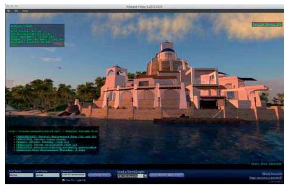Screen dimensions: 286x185
Task: Click the dropdown arrow of saved logins
Action: click(x=145, y=176)
